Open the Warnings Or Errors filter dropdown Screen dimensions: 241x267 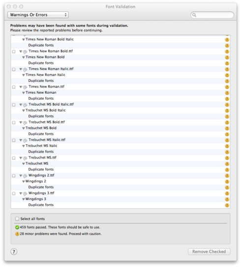tap(38, 15)
